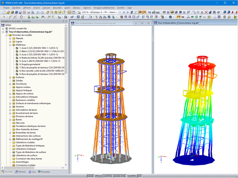Click the color results legend icon at far right
Screen dimensions: 238x178
235,17
